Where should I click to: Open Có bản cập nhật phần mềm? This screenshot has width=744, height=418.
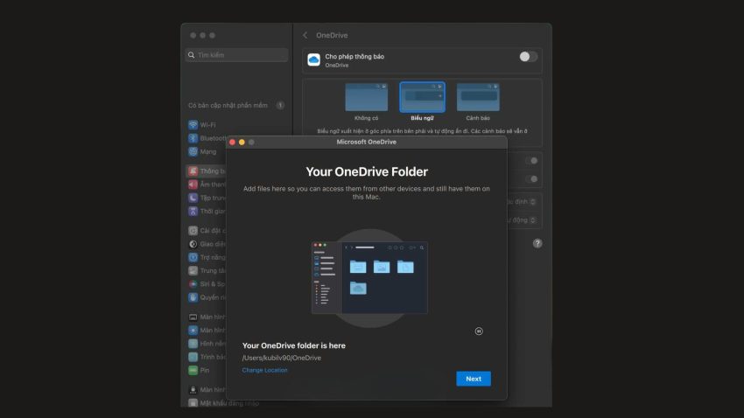point(235,105)
